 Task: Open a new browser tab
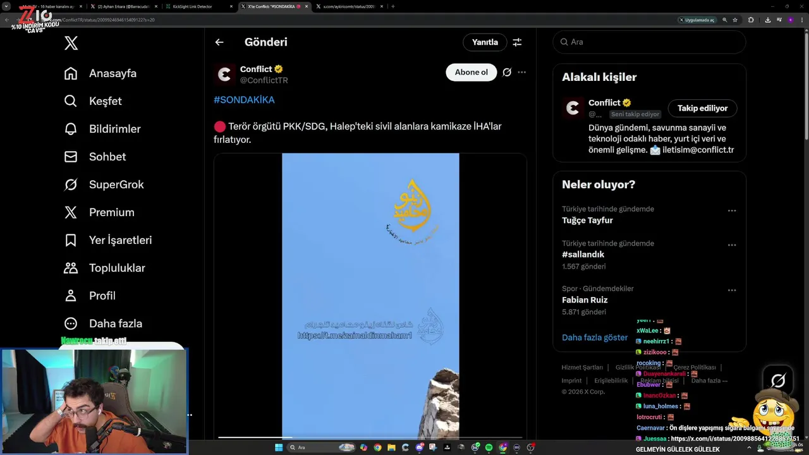[x=392, y=6]
